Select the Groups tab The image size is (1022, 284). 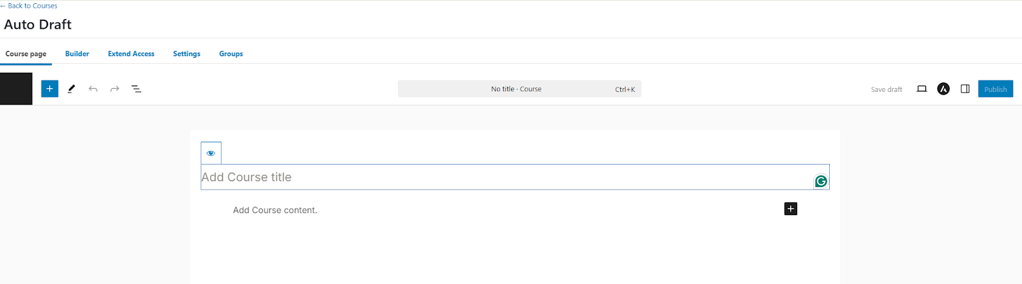pyautogui.click(x=231, y=54)
